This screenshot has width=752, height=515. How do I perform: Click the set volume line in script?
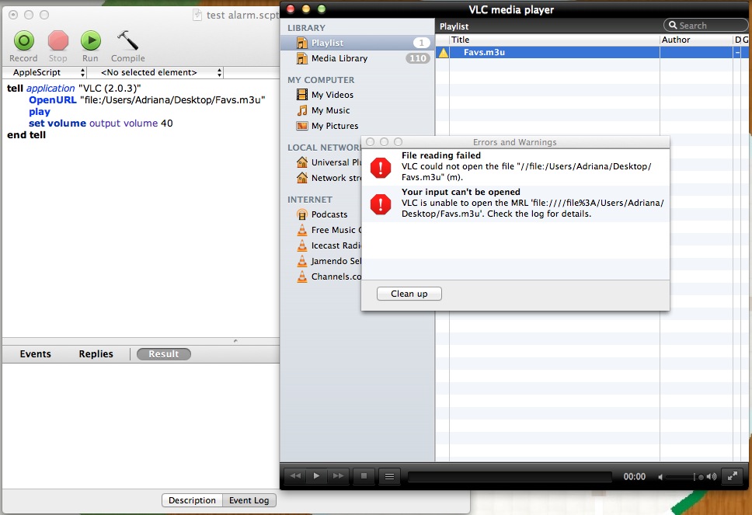[x=101, y=124]
